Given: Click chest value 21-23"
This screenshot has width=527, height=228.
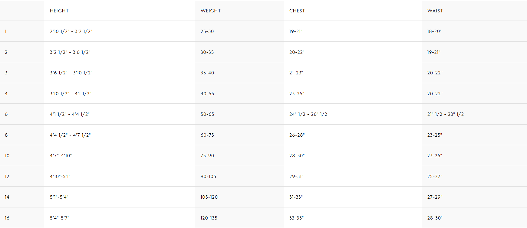Looking at the screenshot, I should click(x=296, y=73).
